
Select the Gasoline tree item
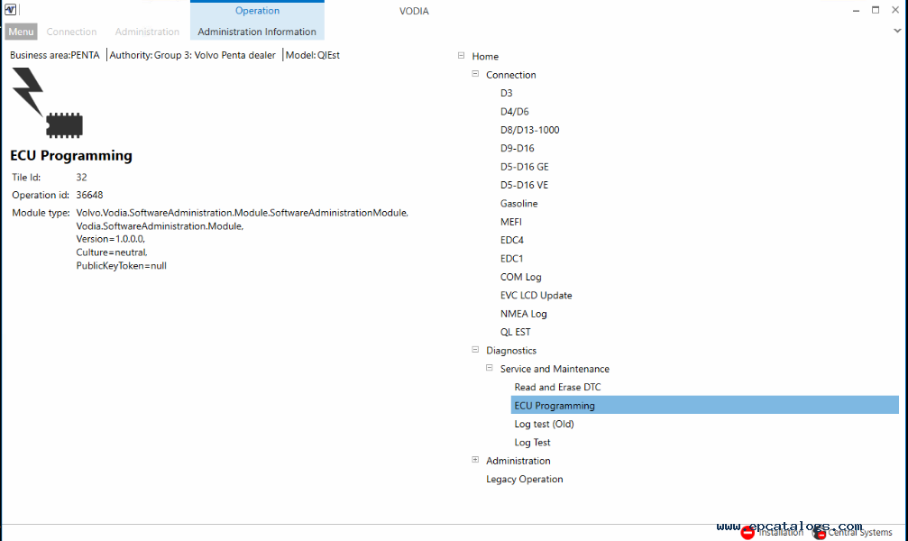tap(518, 203)
